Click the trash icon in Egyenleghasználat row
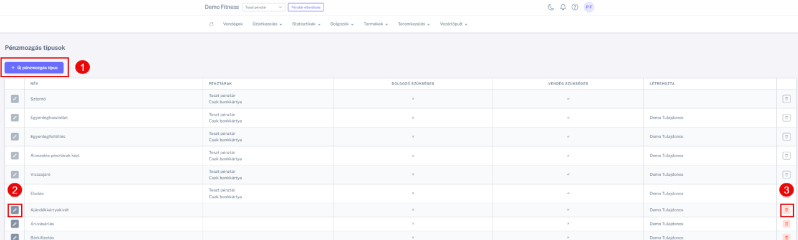Screen dimensions: 798x240 [x=786, y=118]
